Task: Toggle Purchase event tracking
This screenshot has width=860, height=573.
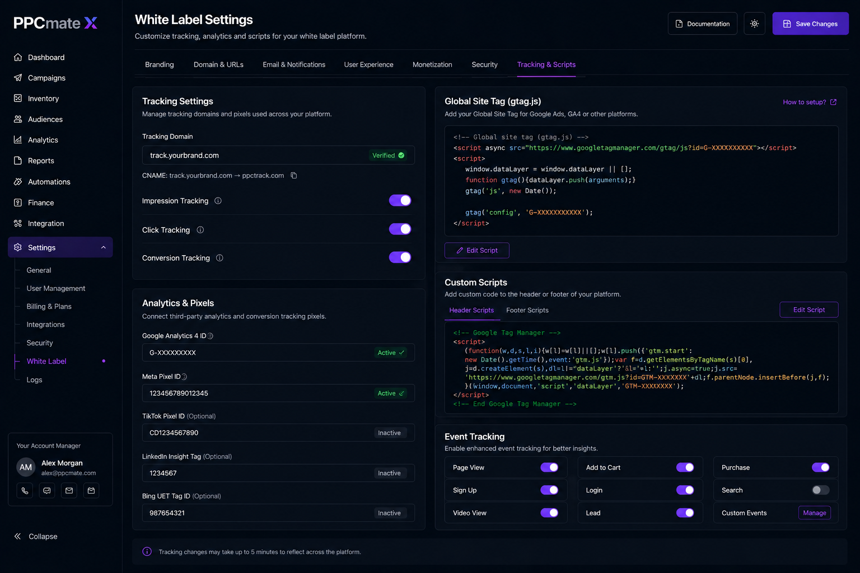Action: 821,467
